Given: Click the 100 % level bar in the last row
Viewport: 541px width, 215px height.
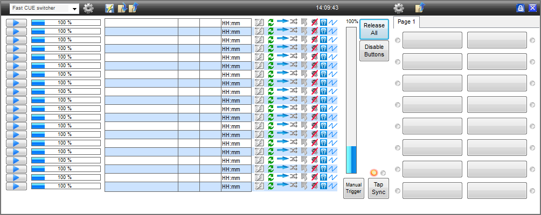Looking at the screenshot, I should coord(66,186).
